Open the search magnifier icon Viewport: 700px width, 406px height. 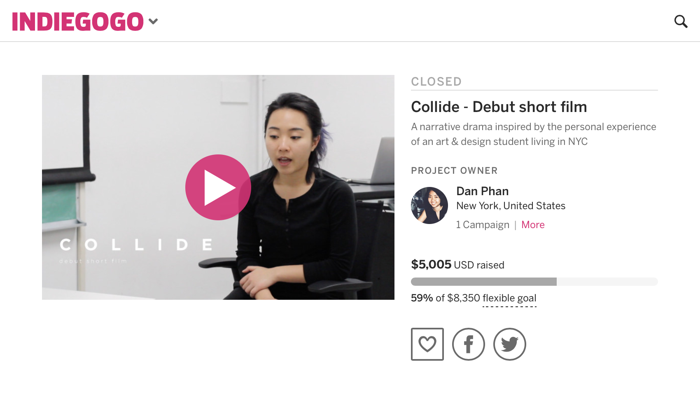pos(681,21)
